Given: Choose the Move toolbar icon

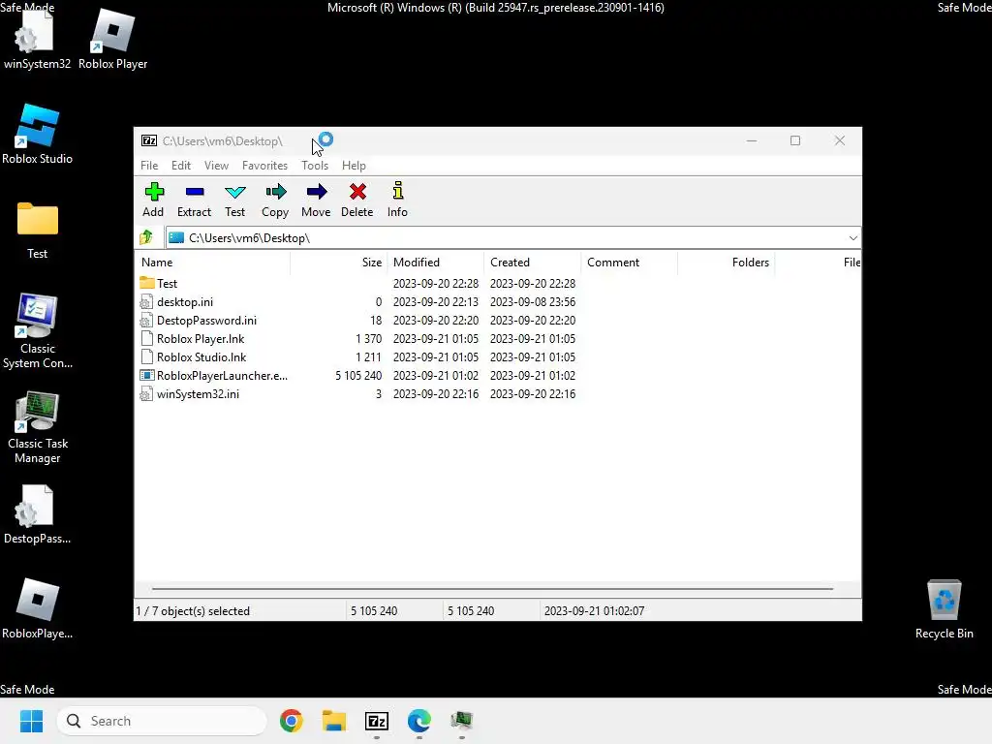Looking at the screenshot, I should pos(316,200).
